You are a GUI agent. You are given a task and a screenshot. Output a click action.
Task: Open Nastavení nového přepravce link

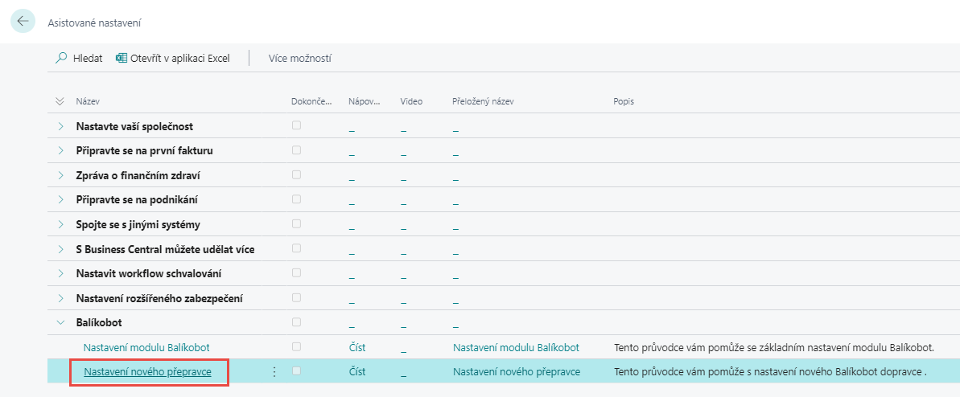pyautogui.click(x=147, y=372)
